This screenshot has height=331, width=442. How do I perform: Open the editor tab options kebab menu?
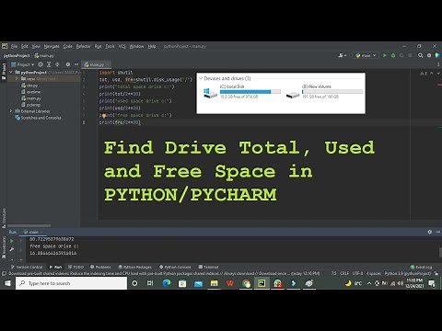point(438,64)
